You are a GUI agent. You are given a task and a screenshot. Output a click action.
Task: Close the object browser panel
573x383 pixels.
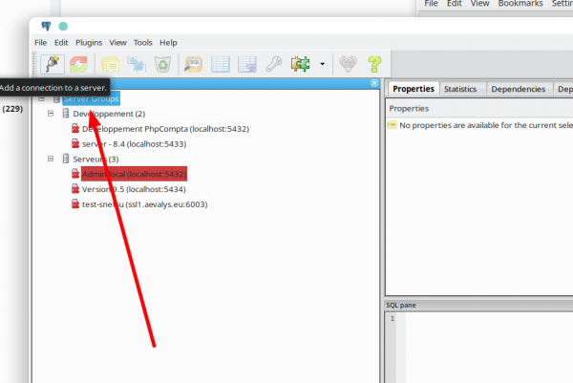click(374, 84)
